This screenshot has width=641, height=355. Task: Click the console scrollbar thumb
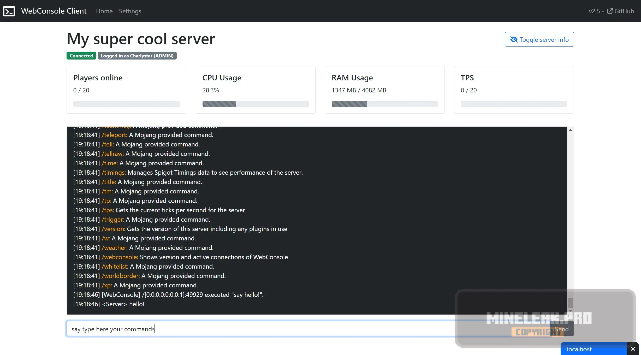pyautogui.click(x=570, y=303)
